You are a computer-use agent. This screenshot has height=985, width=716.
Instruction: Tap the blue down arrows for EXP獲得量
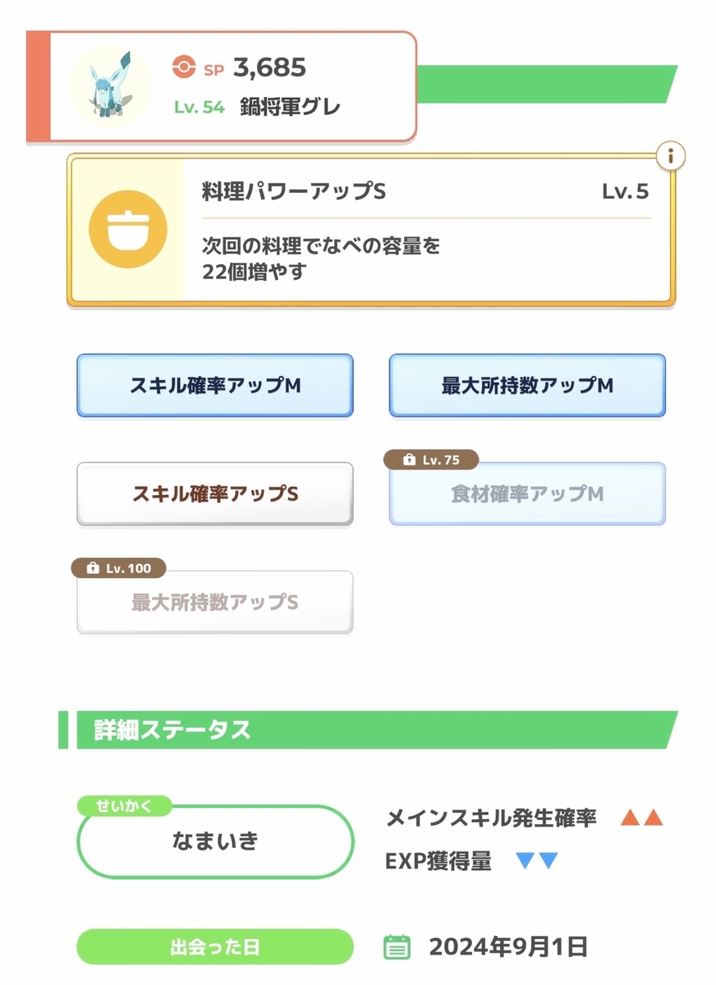(x=537, y=861)
